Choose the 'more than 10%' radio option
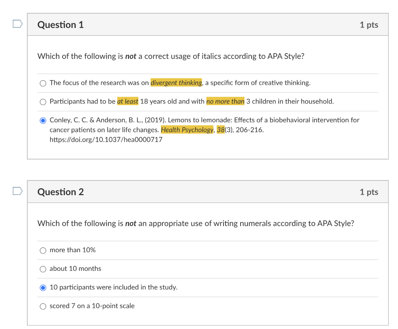 43,250
